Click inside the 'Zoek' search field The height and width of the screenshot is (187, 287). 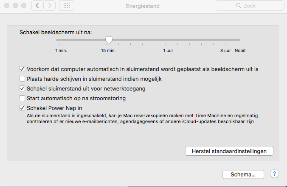[x=255, y=6]
